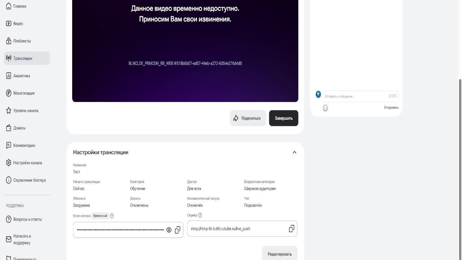Click the Редактировать button
Screen dimensions: 462x260
(280, 254)
